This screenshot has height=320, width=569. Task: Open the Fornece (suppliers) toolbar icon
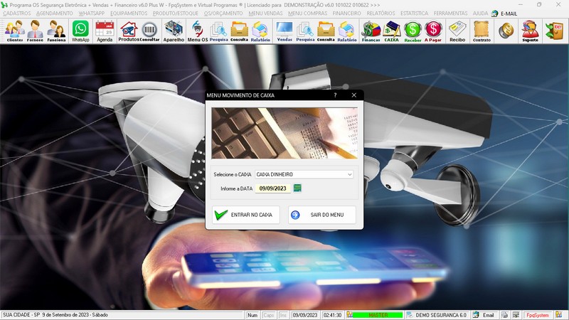[35, 31]
